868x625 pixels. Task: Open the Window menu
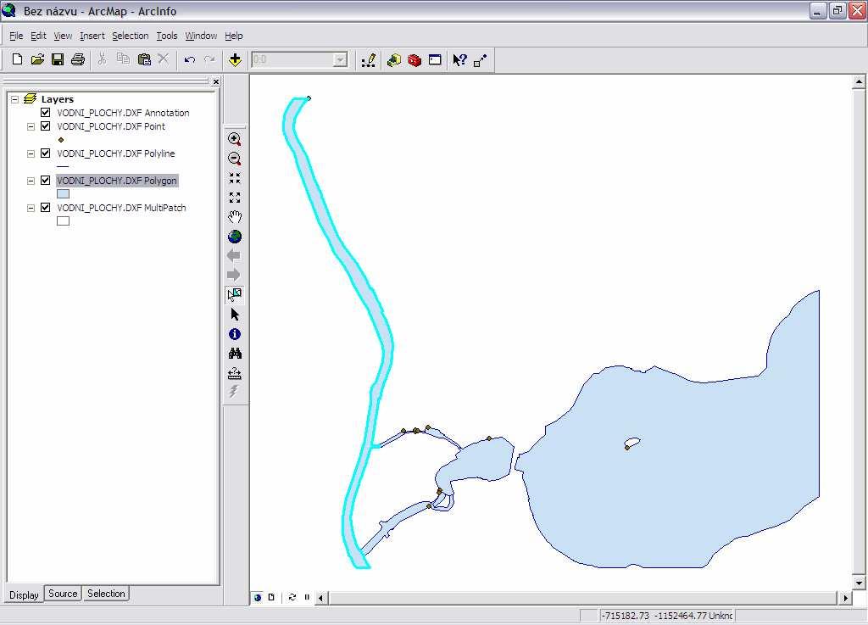tap(201, 36)
